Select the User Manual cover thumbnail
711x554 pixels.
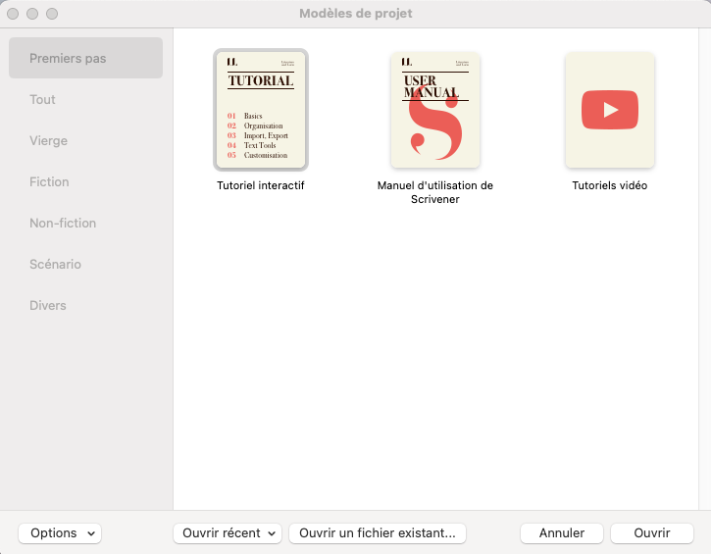(x=435, y=110)
